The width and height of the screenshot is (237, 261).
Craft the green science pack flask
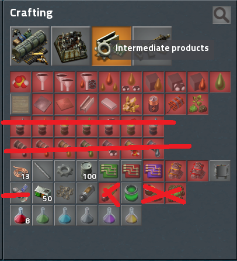43,215
